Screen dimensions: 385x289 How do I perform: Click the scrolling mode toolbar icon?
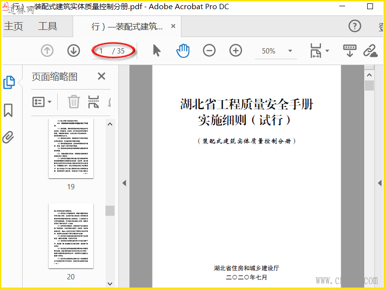(x=350, y=51)
